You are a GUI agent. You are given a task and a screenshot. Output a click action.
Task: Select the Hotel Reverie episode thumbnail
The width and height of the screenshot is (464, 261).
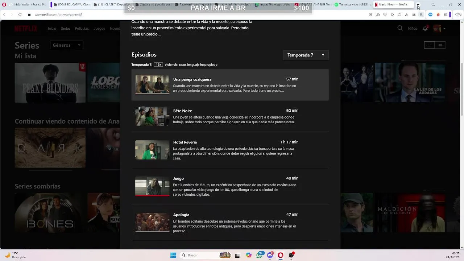point(152,150)
